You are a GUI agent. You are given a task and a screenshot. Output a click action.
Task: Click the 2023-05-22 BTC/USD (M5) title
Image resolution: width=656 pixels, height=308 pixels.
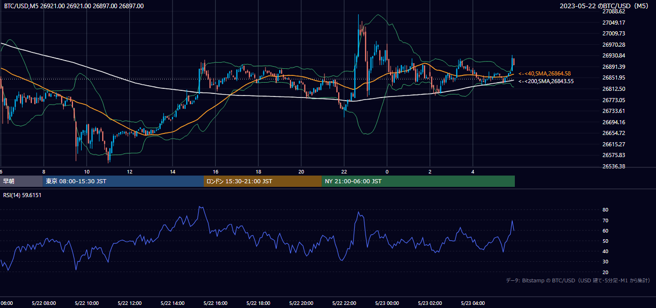point(605,6)
